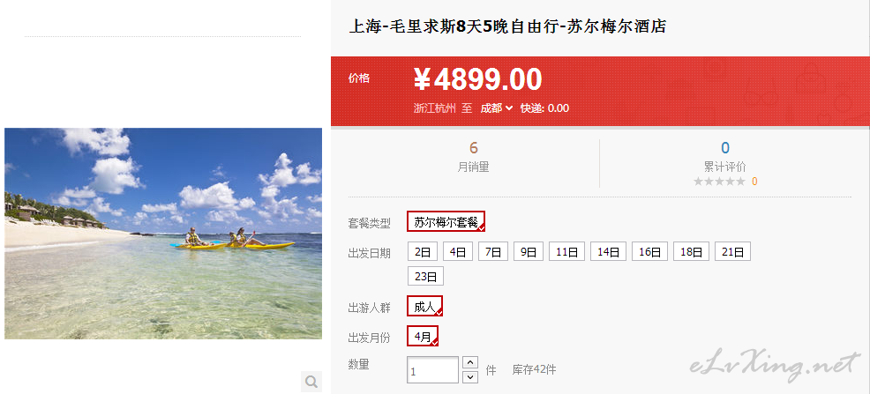Click the beach kayaking product photo
Image resolution: width=870 pixels, height=394 pixels.
pos(163,234)
